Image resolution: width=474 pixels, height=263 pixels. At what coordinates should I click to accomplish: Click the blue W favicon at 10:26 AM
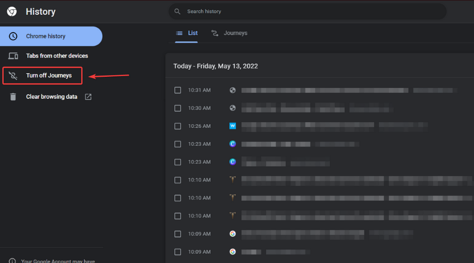pos(232,126)
